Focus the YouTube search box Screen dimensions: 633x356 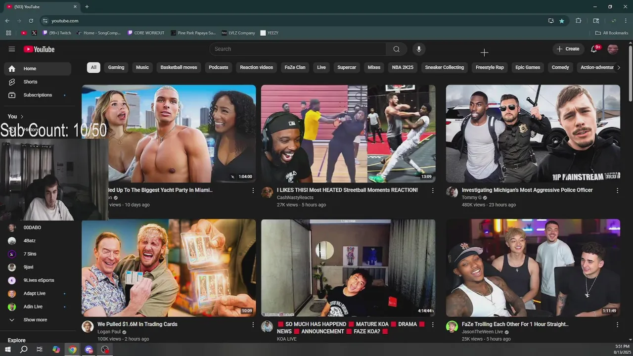point(298,49)
